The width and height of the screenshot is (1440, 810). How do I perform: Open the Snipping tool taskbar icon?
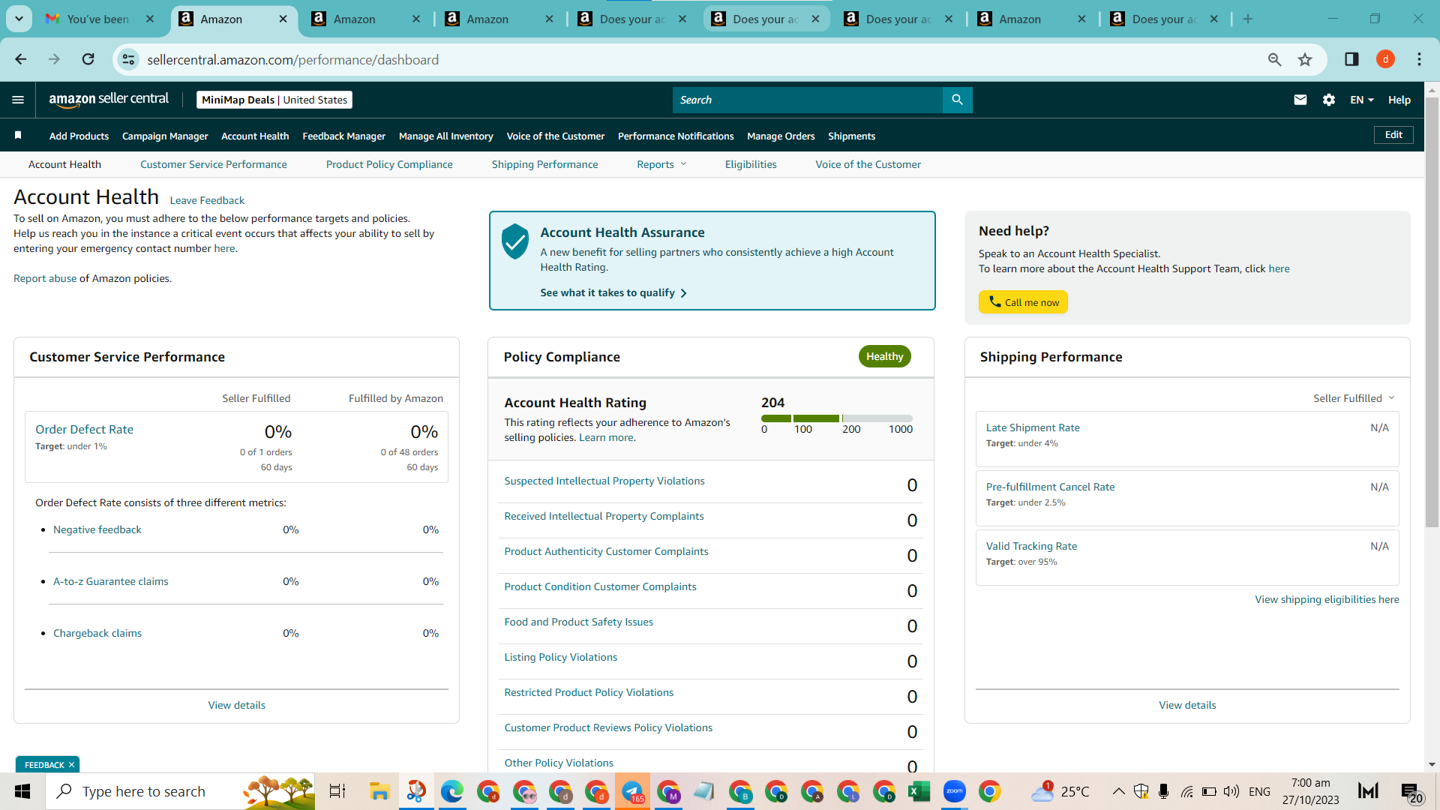pyautogui.click(x=416, y=791)
